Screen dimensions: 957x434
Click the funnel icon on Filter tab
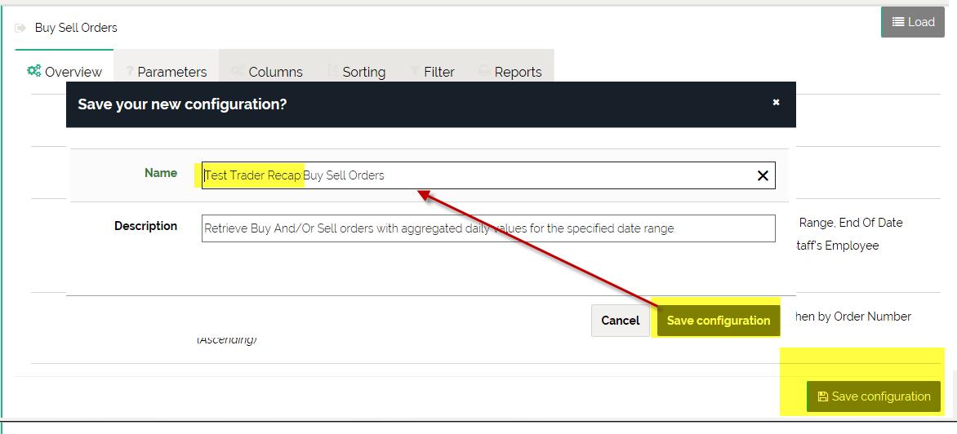click(x=415, y=72)
